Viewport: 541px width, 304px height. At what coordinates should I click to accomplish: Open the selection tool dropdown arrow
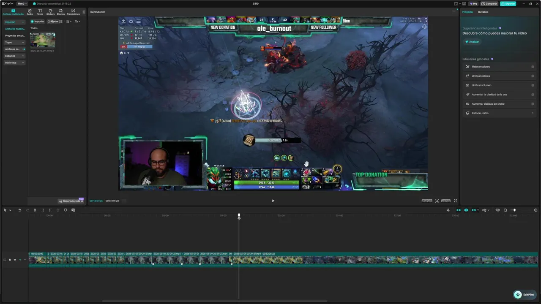pos(10,210)
